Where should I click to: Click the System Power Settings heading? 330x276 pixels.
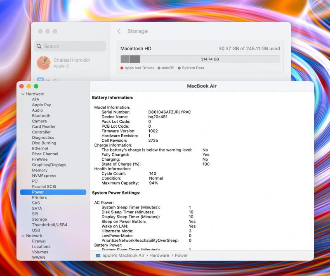[x=116, y=193]
